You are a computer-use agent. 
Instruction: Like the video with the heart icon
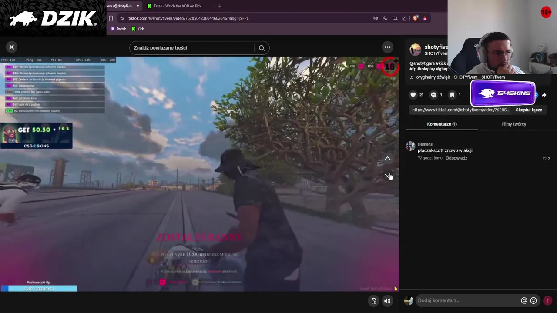pyautogui.click(x=413, y=95)
